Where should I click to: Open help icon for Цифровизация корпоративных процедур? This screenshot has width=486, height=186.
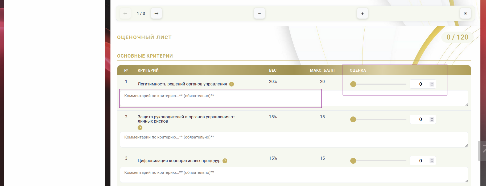pos(225,161)
